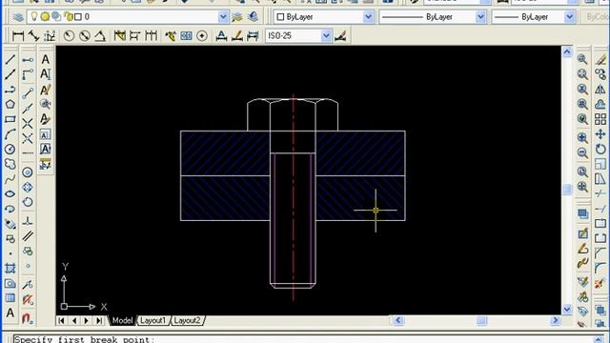
Task: Click the Radius dimension tool
Action: [x=69, y=36]
